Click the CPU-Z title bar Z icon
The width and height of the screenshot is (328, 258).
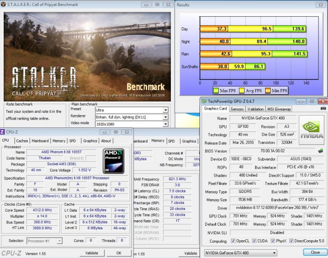tap(2, 132)
